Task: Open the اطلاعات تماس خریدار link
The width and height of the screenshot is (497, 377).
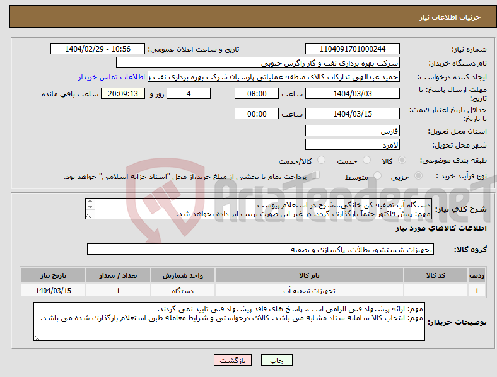Action: click(x=112, y=77)
